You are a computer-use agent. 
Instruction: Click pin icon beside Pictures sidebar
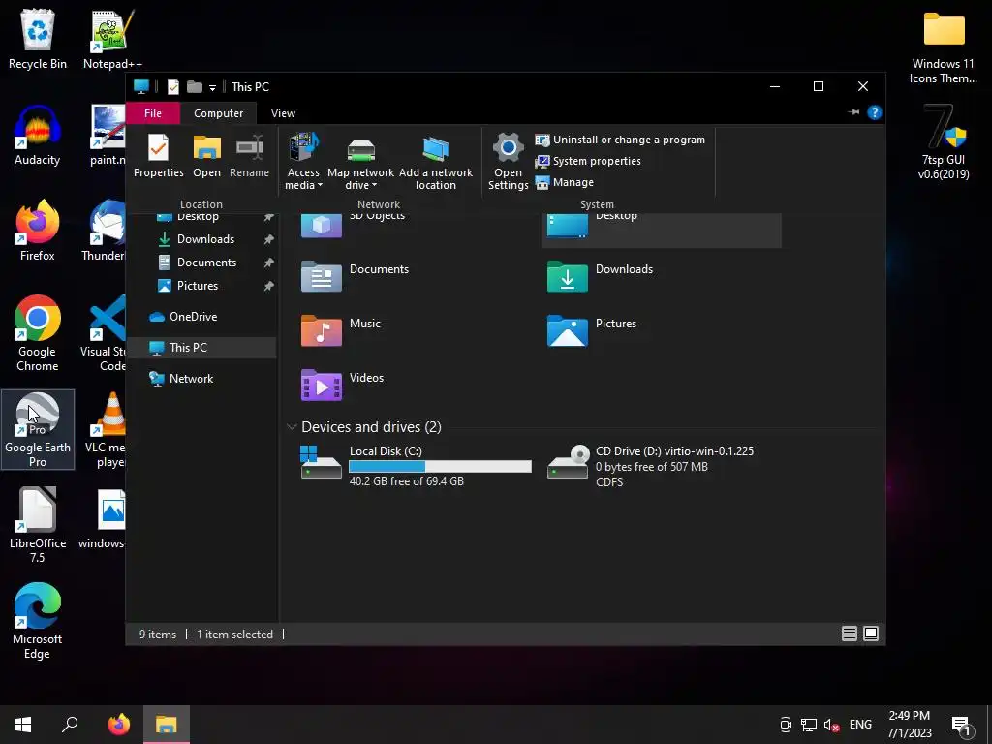pos(269,286)
